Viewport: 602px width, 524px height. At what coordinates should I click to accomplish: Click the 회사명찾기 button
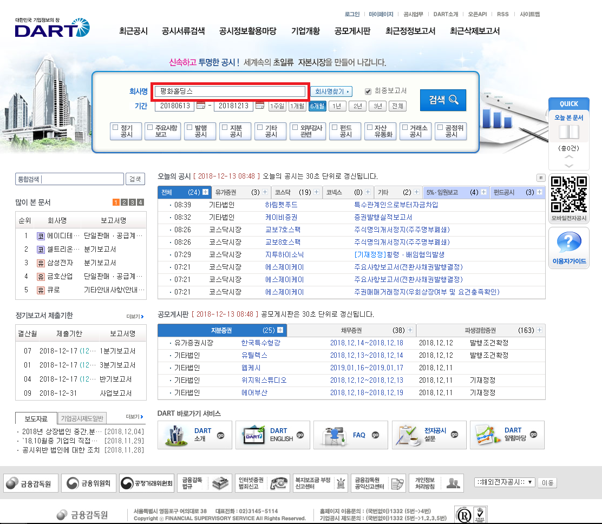pyautogui.click(x=331, y=91)
